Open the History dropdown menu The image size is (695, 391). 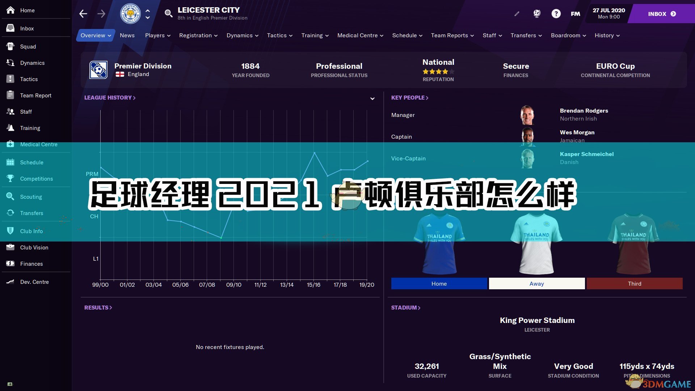click(x=607, y=35)
